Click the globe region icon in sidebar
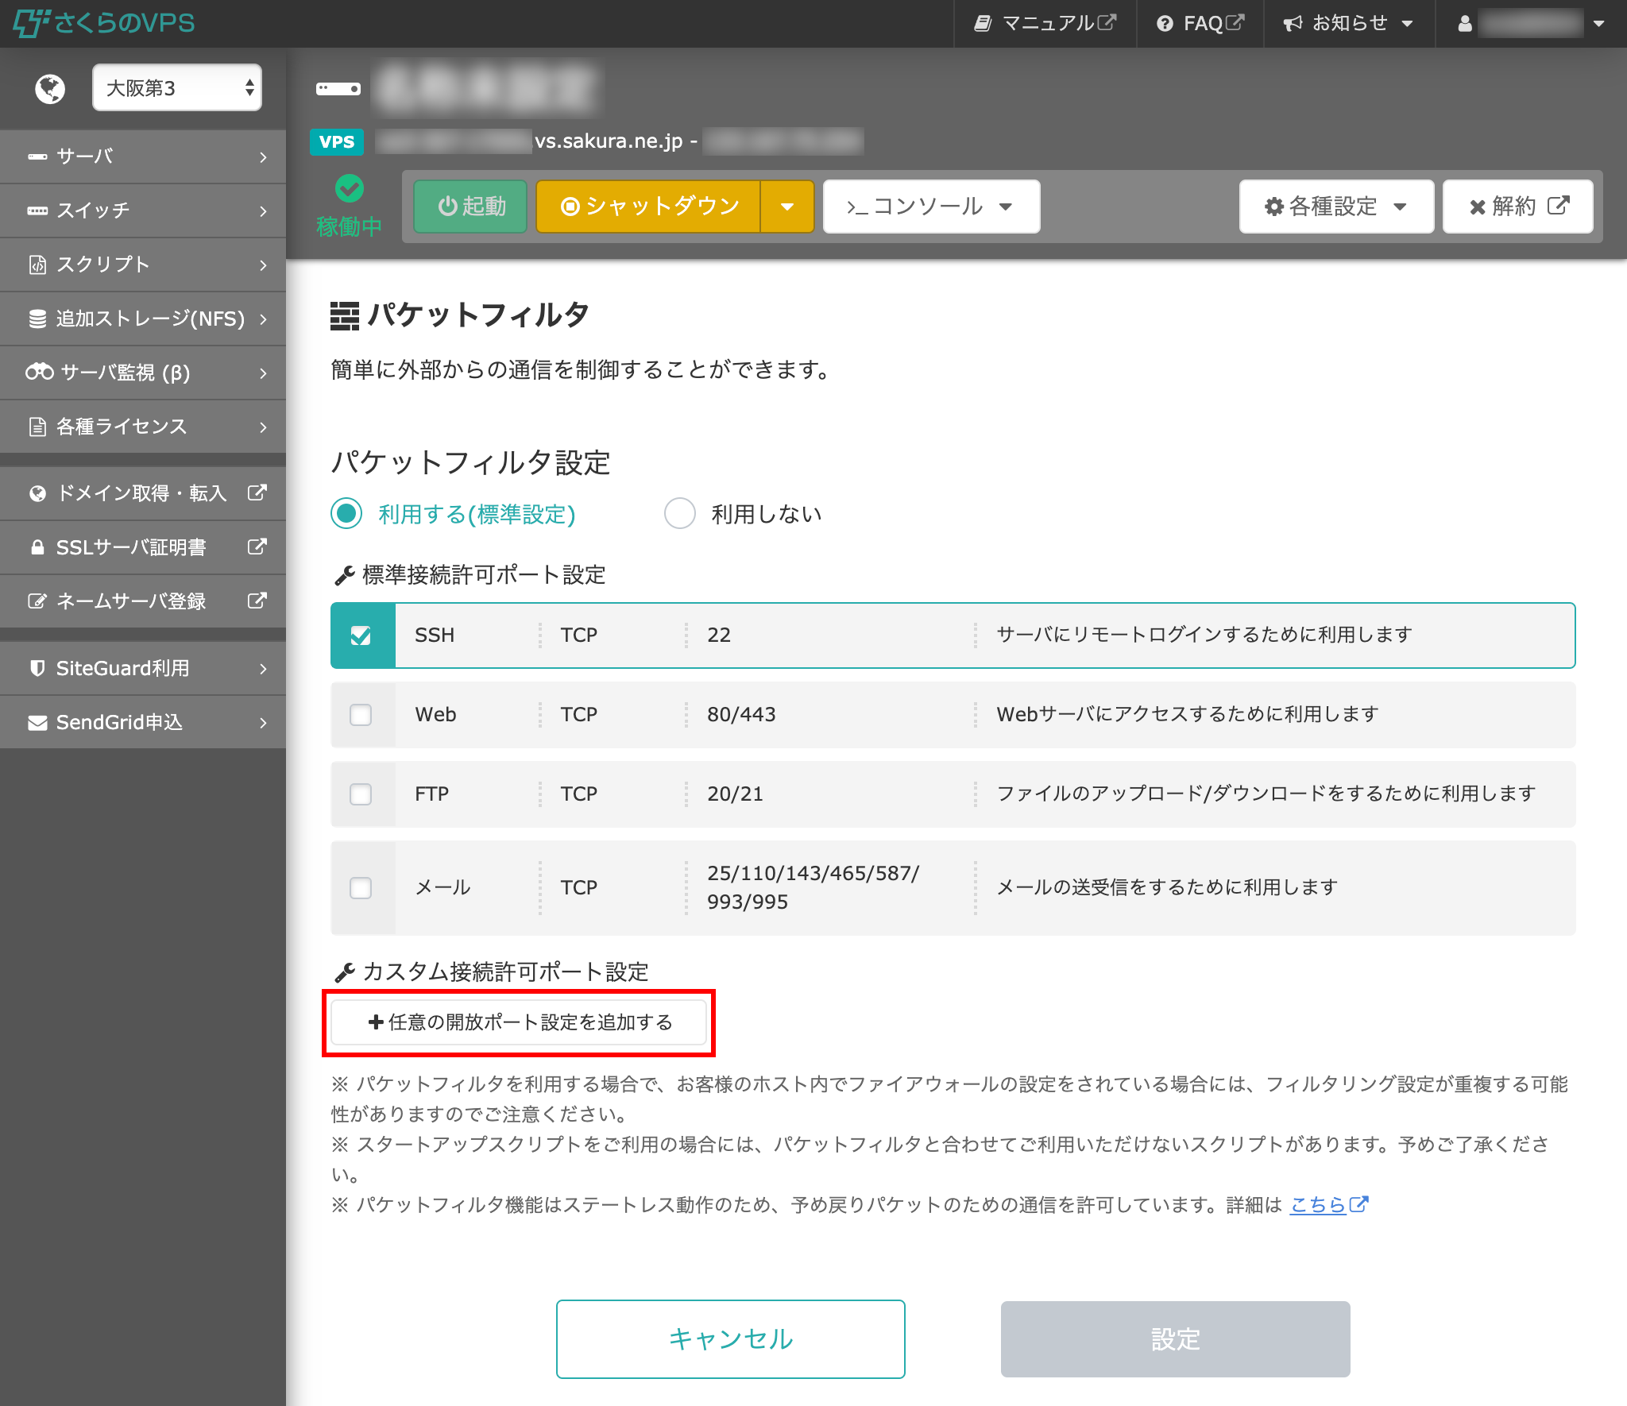Viewport: 1627px width, 1406px height. point(50,88)
